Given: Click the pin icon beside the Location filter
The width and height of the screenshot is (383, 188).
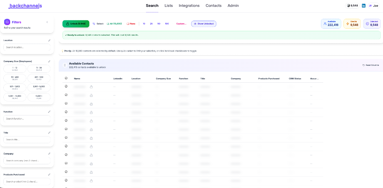Looking at the screenshot, I should coord(49,40).
